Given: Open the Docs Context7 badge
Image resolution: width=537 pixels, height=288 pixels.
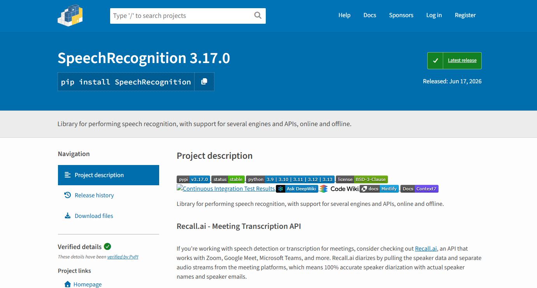Looking at the screenshot, I should (x=419, y=189).
